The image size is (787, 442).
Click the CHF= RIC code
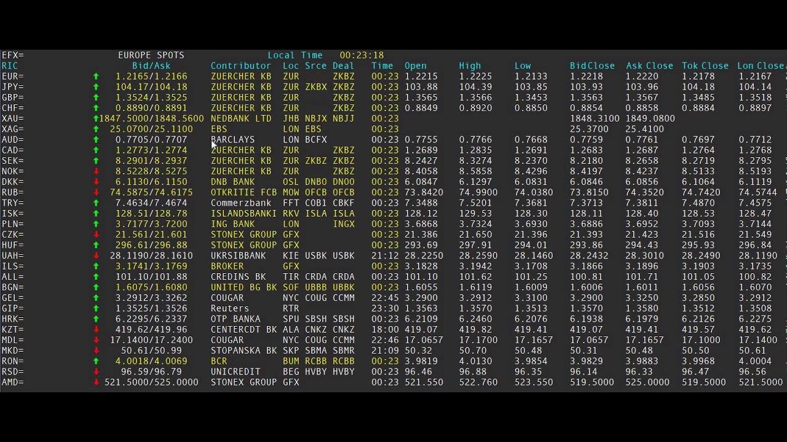[x=13, y=108]
